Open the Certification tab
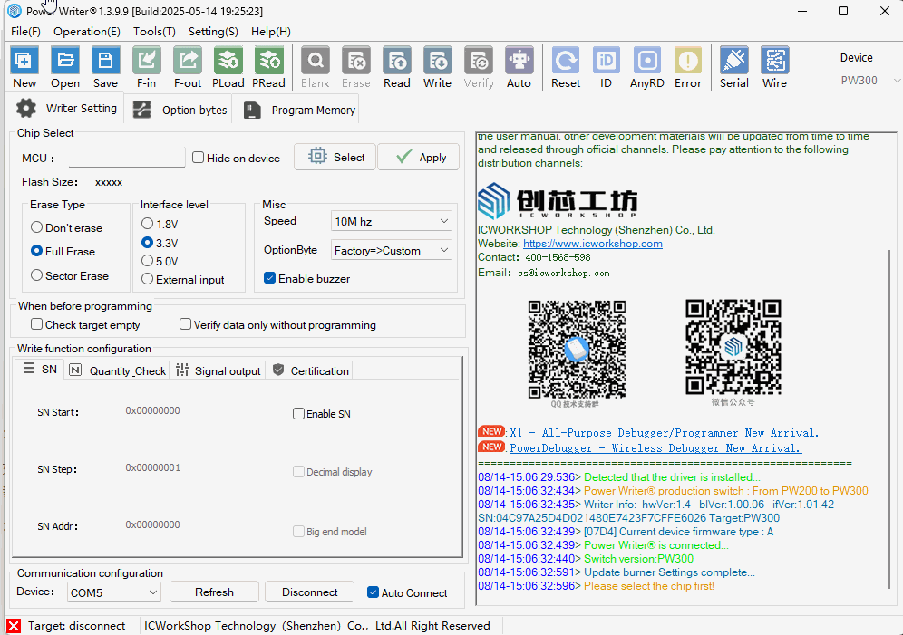Image resolution: width=903 pixels, height=635 pixels. pos(310,370)
